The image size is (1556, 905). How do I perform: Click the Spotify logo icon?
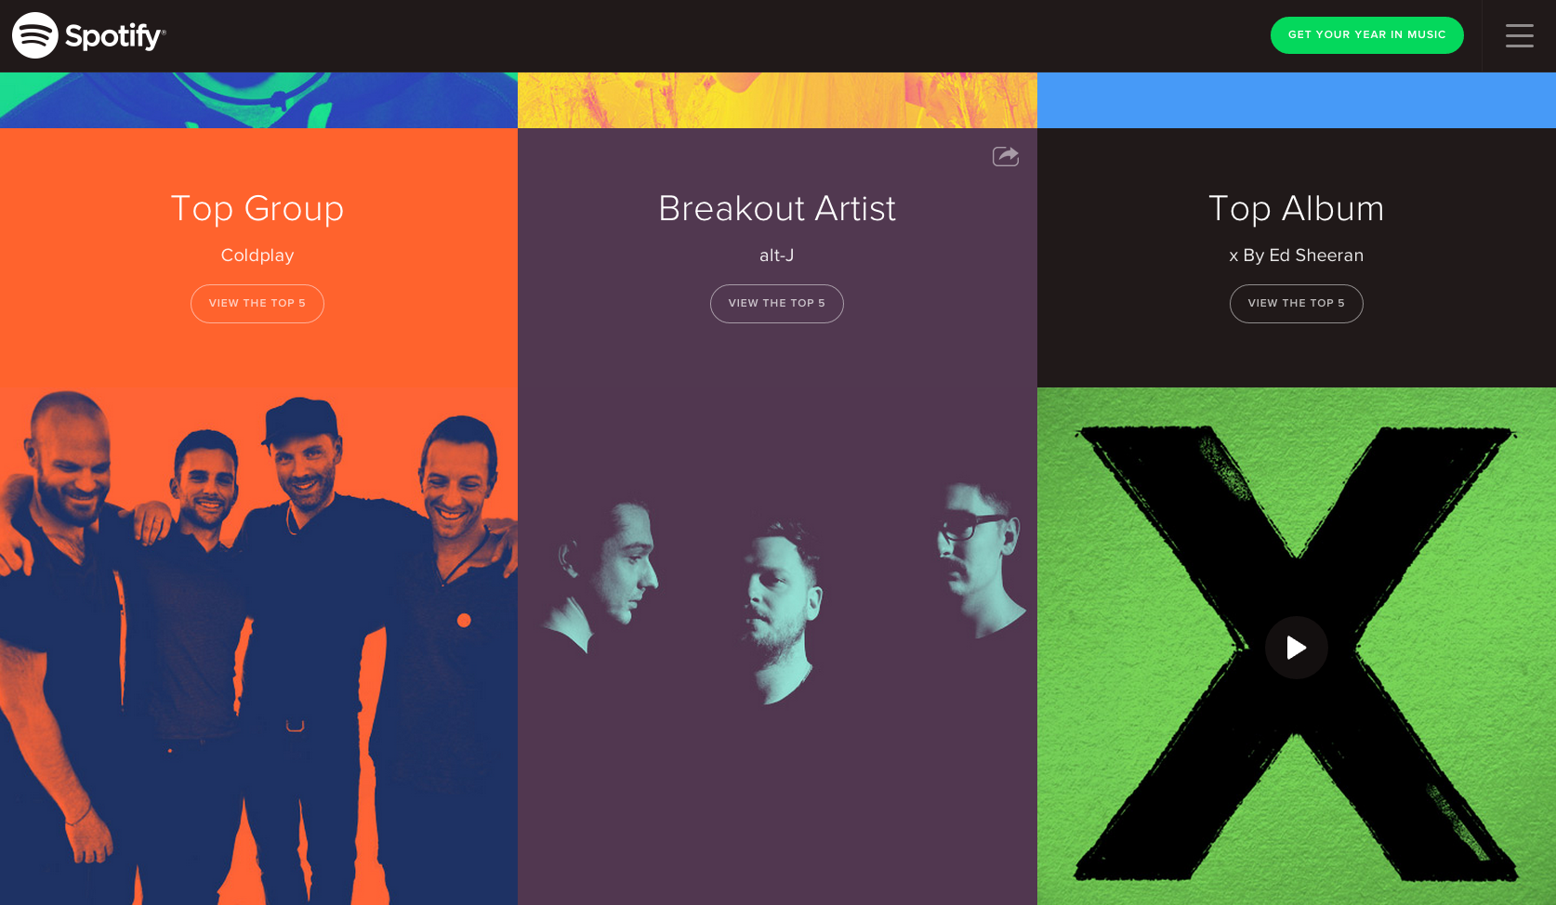point(35,35)
